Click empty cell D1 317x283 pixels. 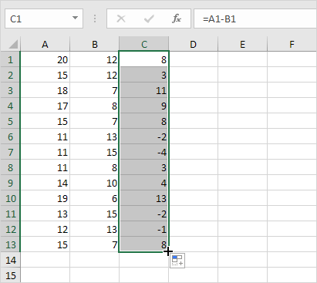[194, 59]
